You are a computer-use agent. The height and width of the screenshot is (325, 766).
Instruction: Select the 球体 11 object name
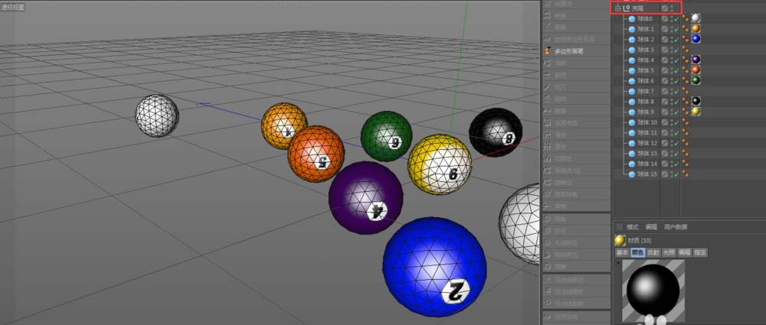point(647,132)
